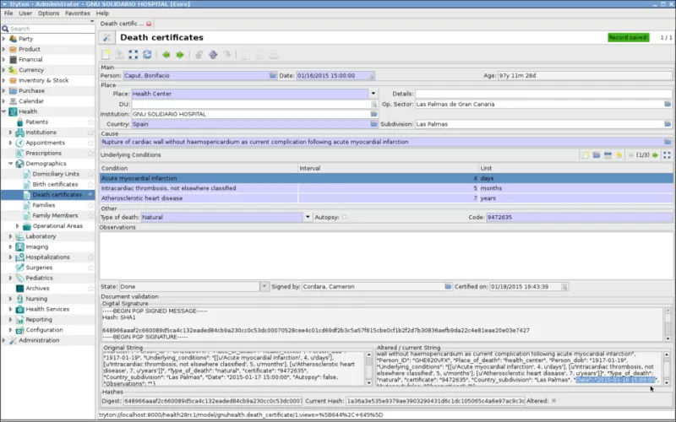Collapse the Demographics tree node
Viewport: 676px width, 422px height.
(11, 164)
